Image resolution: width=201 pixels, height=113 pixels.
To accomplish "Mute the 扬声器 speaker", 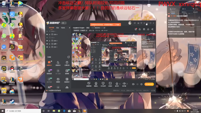I will (x=124, y=84).
